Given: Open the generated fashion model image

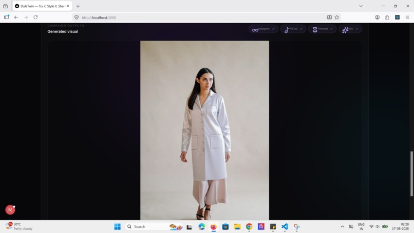Looking at the screenshot, I should click(x=204, y=130).
